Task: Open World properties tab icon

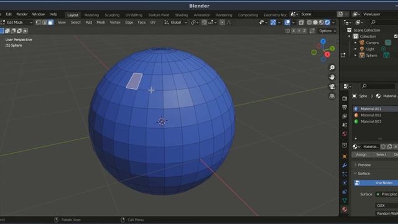Action: point(345,134)
